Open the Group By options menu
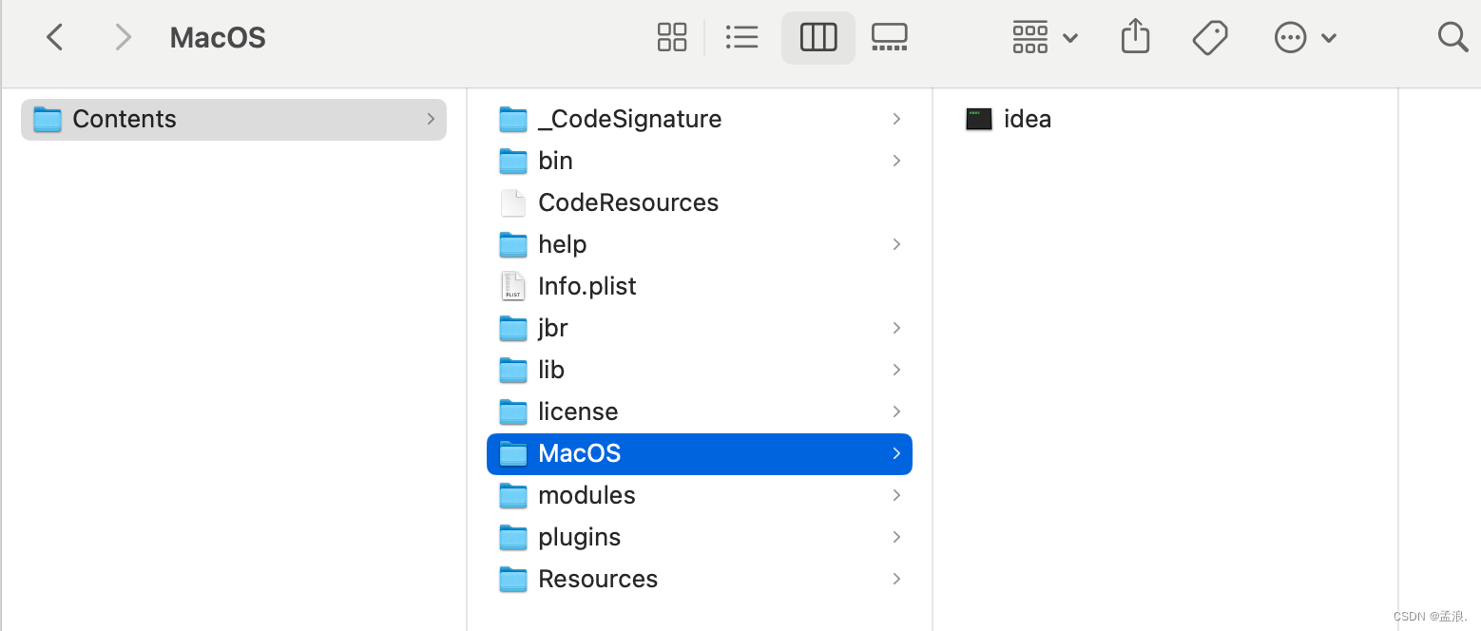The image size is (1481, 631). click(x=1045, y=37)
